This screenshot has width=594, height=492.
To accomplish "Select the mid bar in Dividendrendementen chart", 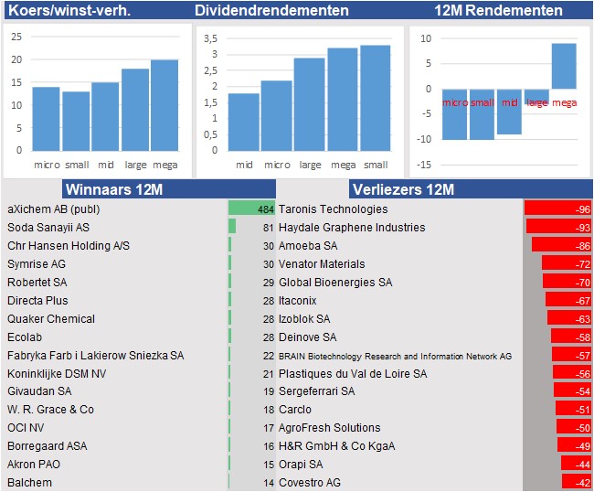I will click(x=244, y=122).
